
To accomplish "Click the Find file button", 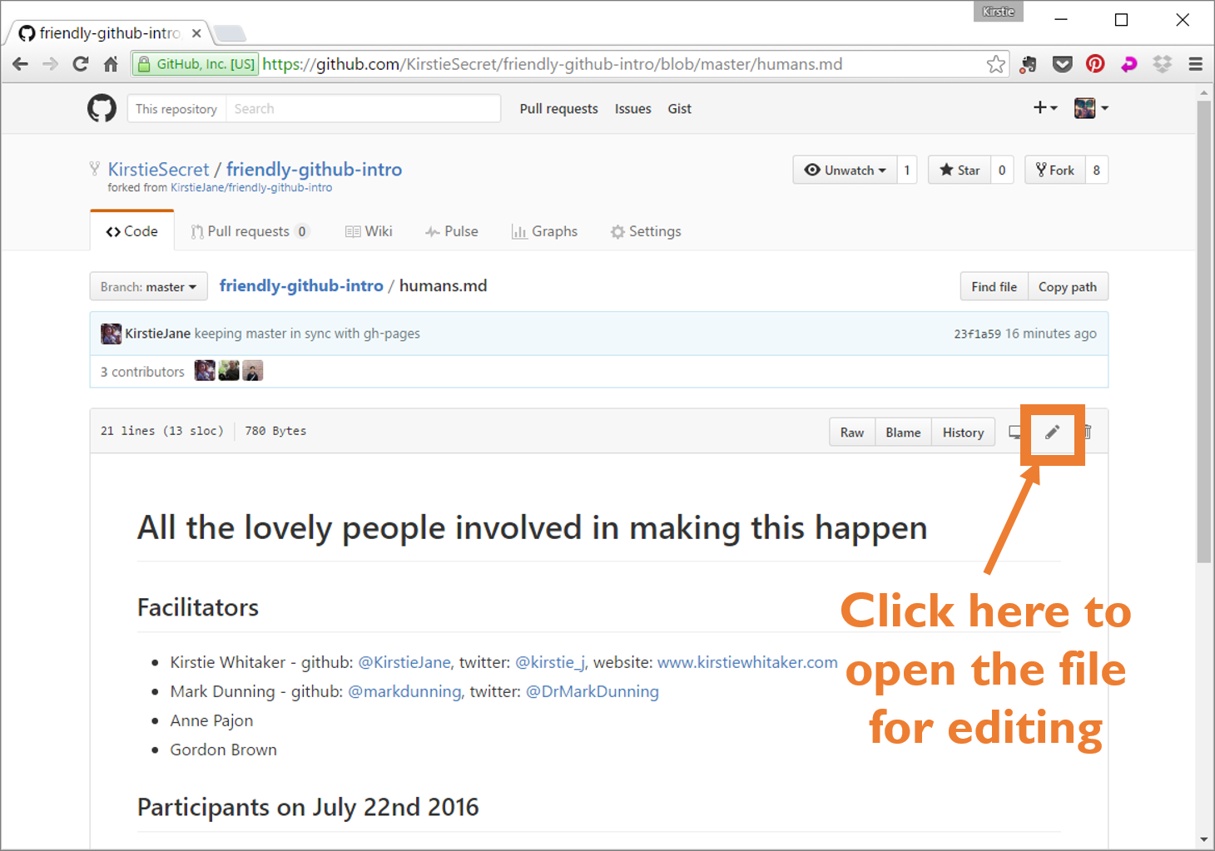I will (x=994, y=287).
